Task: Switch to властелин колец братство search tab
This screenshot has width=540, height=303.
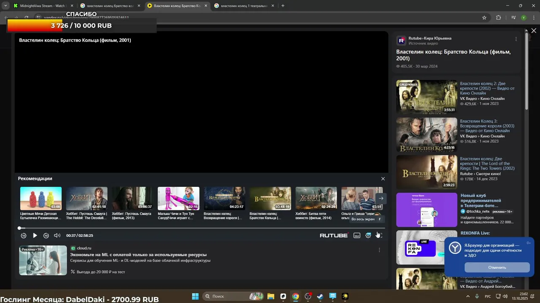Action: (x=110, y=6)
